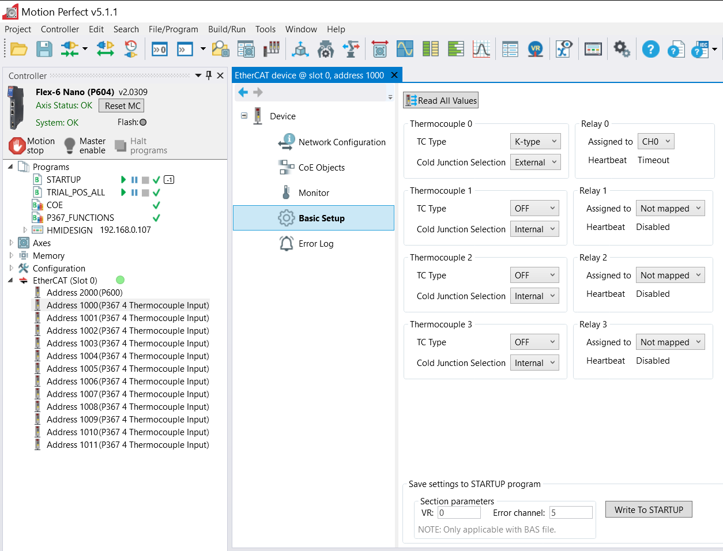Click the blue help question mark icon

[x=650, y=50]
